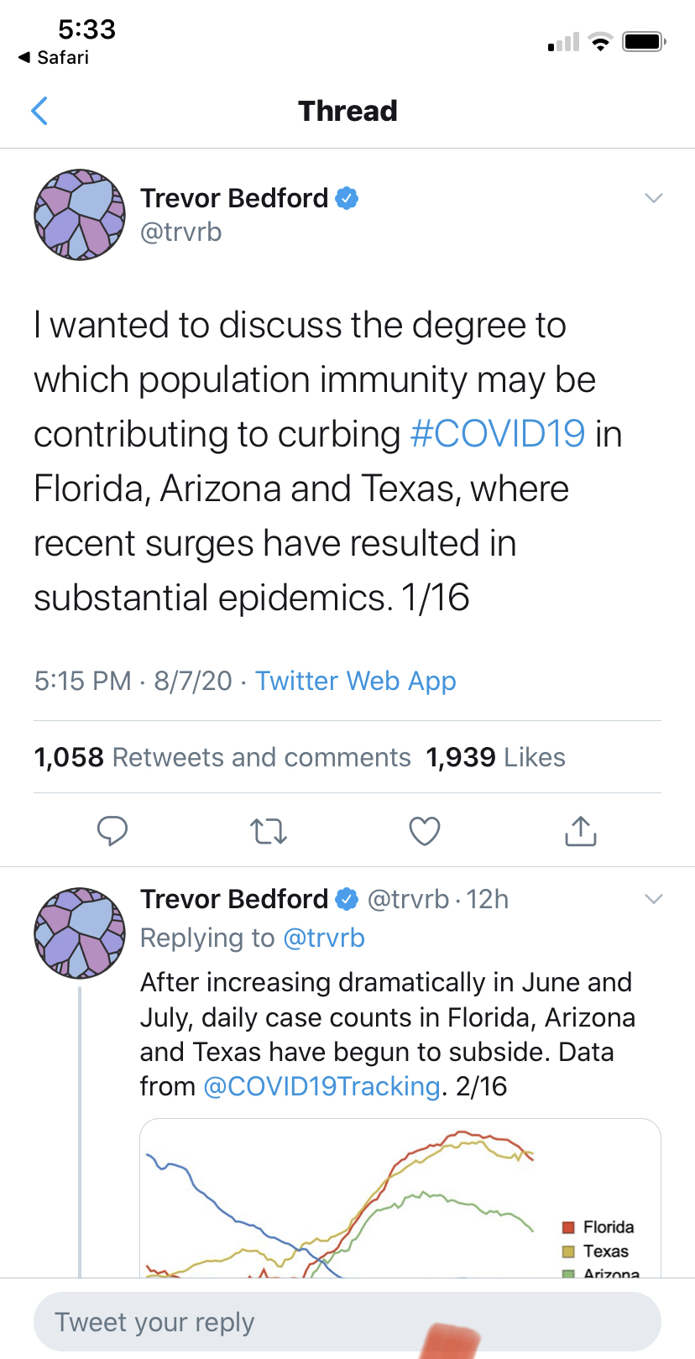695x1359 pixels.
Task: Tap the Florida red legend swatch
Action: pyautogui.click(x=568, y=1227)
